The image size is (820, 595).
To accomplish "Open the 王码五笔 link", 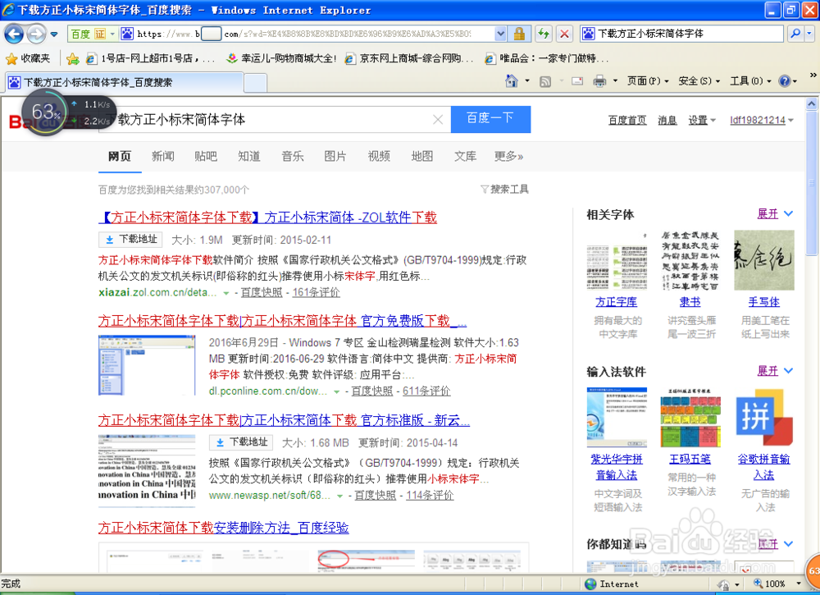I will [x=690, y=460].
